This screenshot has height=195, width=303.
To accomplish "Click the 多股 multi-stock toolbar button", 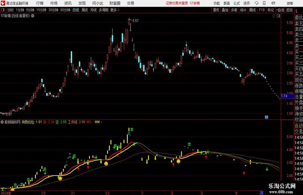I will point(234,10).
